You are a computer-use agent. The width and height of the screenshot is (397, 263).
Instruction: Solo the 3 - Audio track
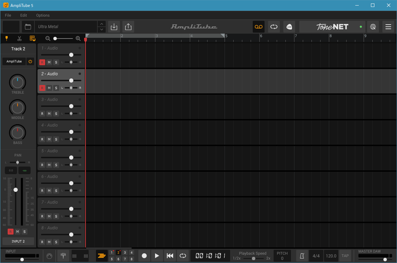click(56, 114)
